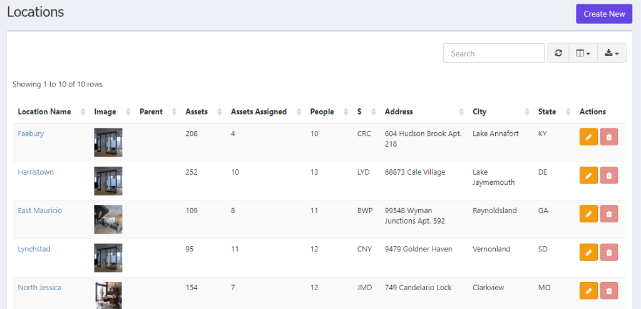This screenshot has width=641, height=309.
Task: Edit the Lynchstad location
Action: point(588,252)
